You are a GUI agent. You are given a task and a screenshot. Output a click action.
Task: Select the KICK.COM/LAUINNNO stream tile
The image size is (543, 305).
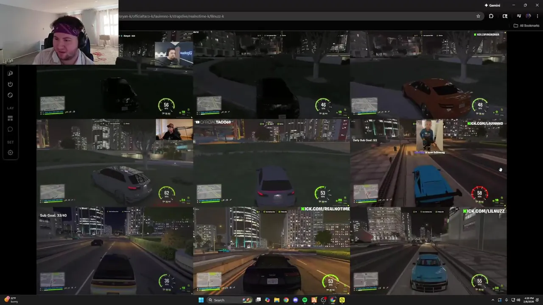[x=428, y=163]
